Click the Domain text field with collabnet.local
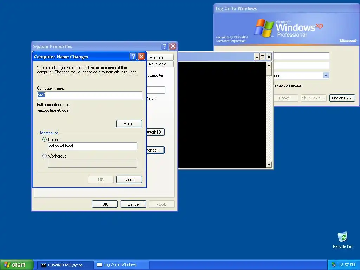360x270 pixels. (x=92, y=146)
